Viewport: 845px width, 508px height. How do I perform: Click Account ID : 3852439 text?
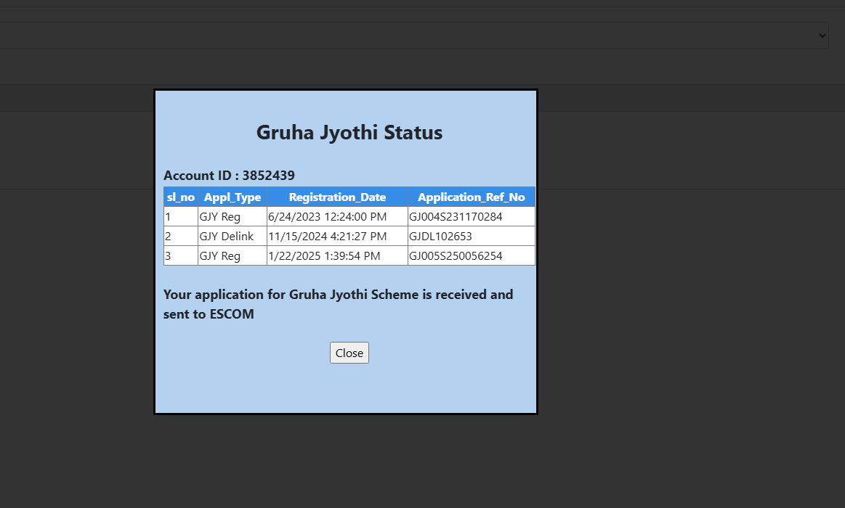click(x=229, y=176)
